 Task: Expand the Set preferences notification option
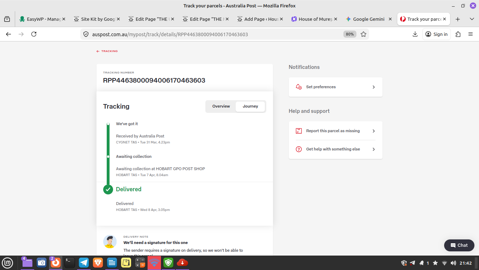(335, 87)
